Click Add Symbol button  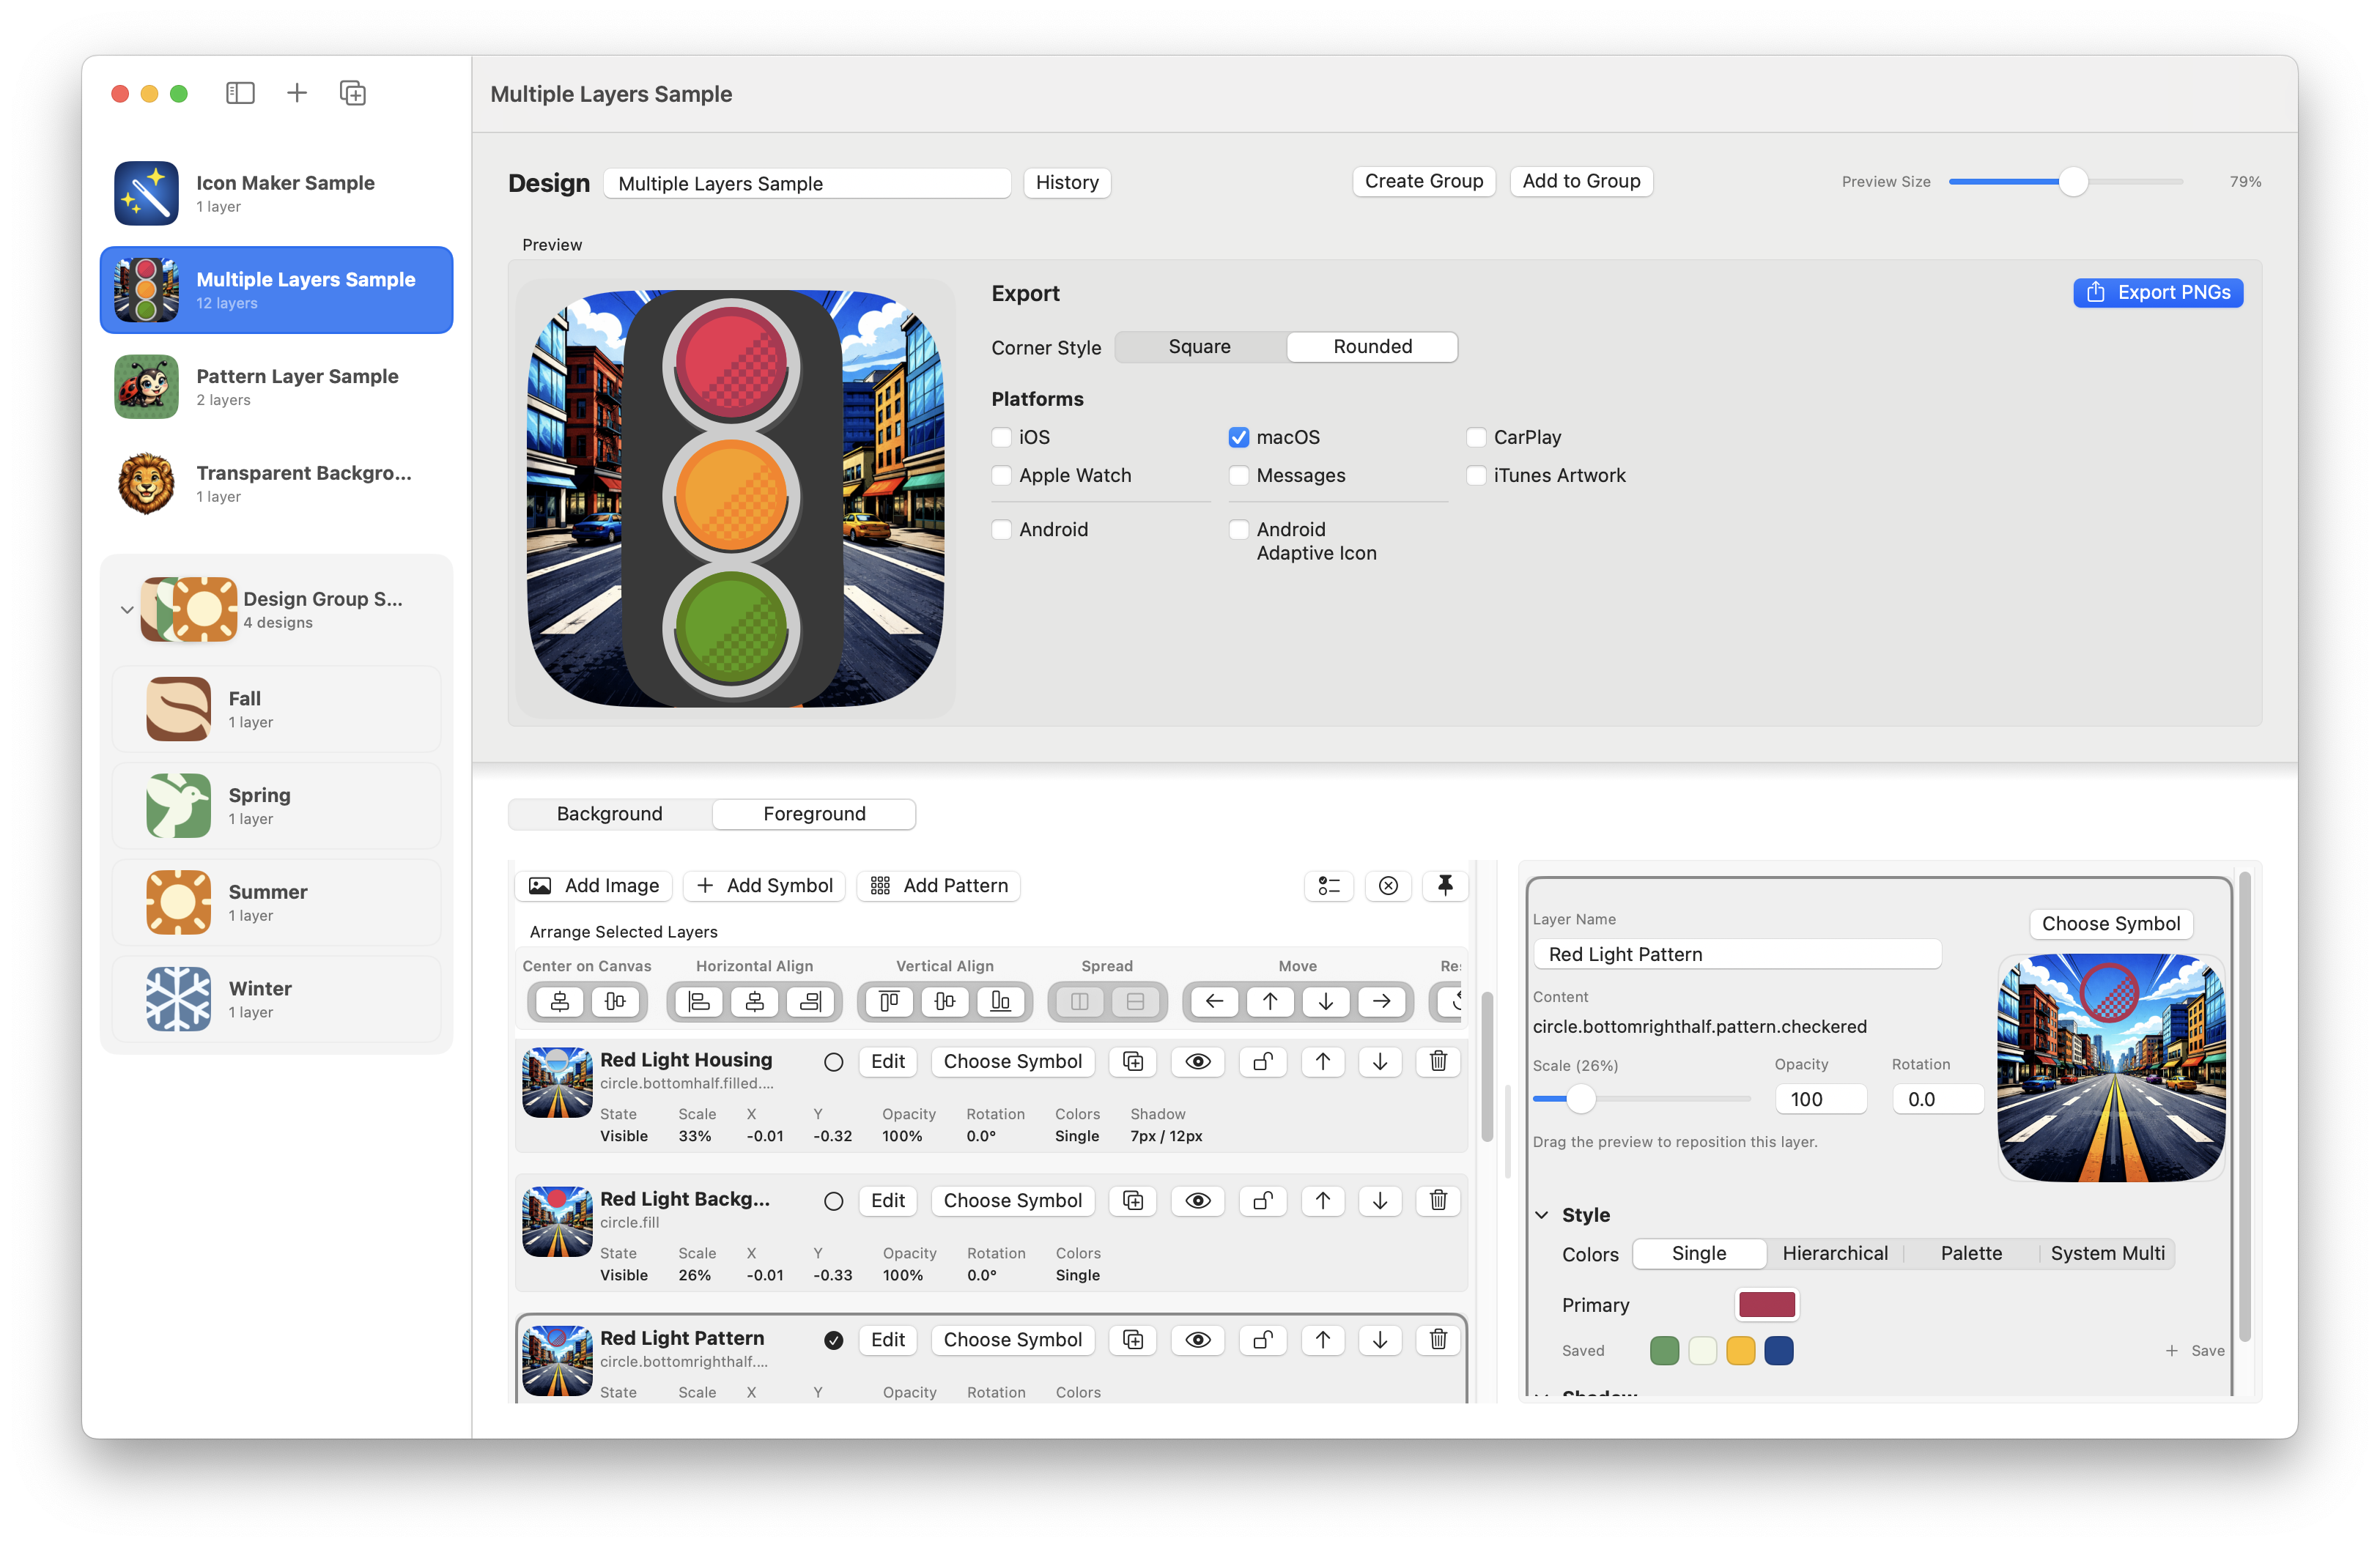(764, 886)
